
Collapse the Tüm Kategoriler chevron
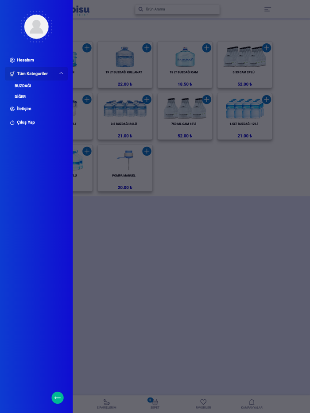point(61,73)
